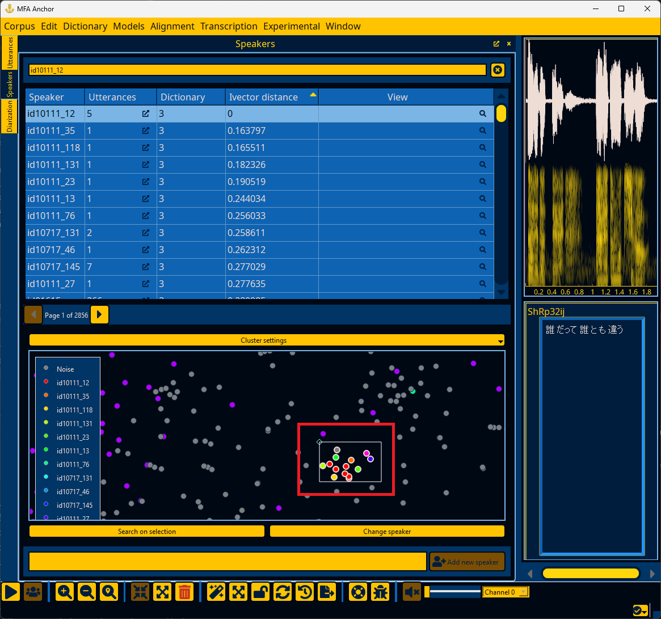Viewport: 661px width, 619px height.
Task: Open utterances icon for id10717_145 row
Action: point(145,267)
